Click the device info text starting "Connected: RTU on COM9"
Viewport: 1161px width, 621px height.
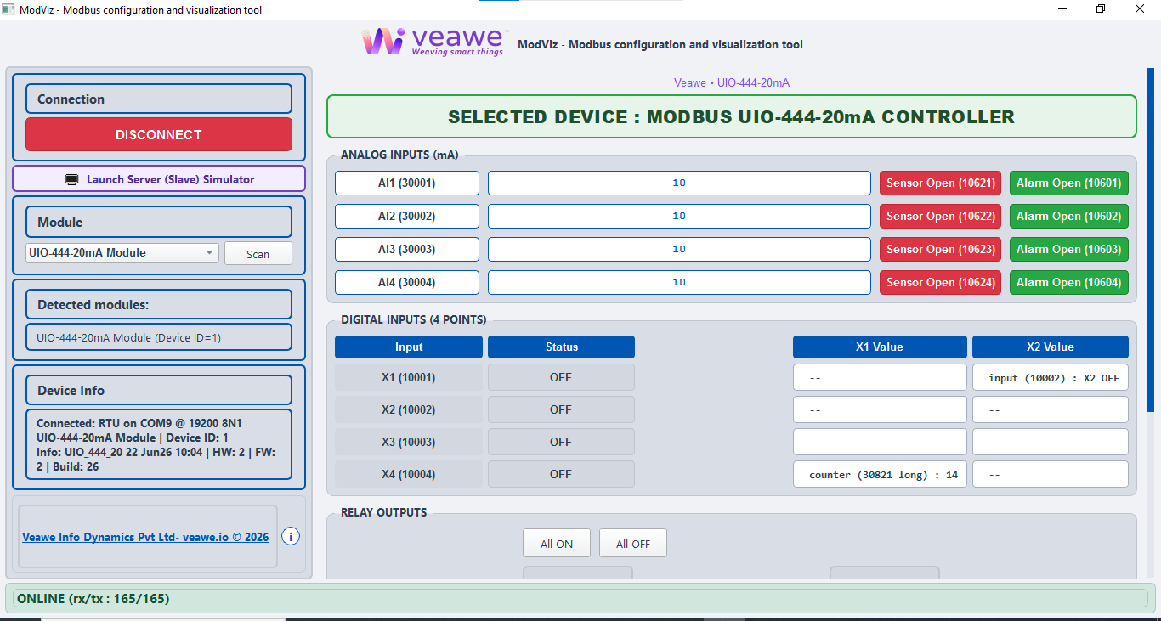click(159, 444)
